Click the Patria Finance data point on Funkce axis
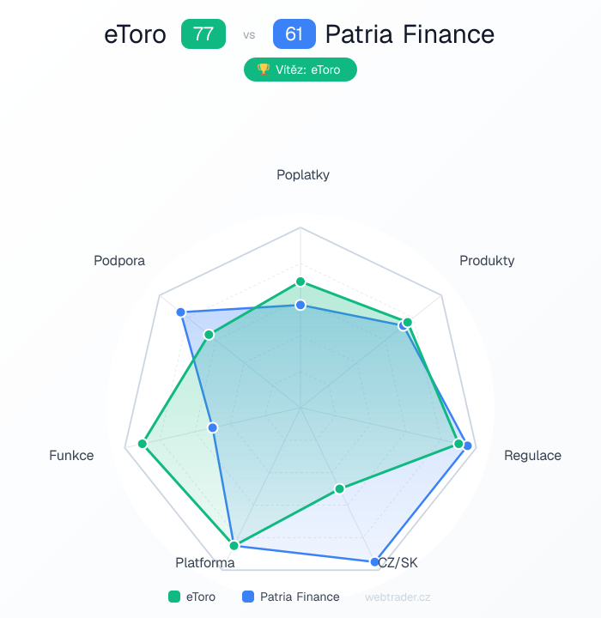The height and width of the screenshot is (618, 601). pyautogui.click(x=214, y=427)
